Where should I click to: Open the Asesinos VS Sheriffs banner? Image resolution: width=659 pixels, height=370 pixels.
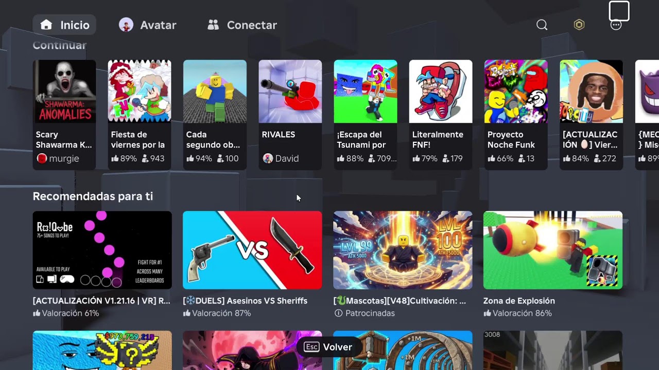(x=252, y=250)
